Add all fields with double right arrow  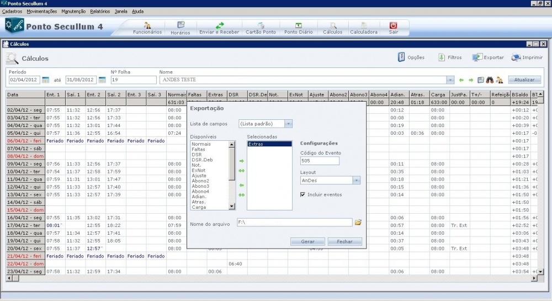click(x=242, y=171)
